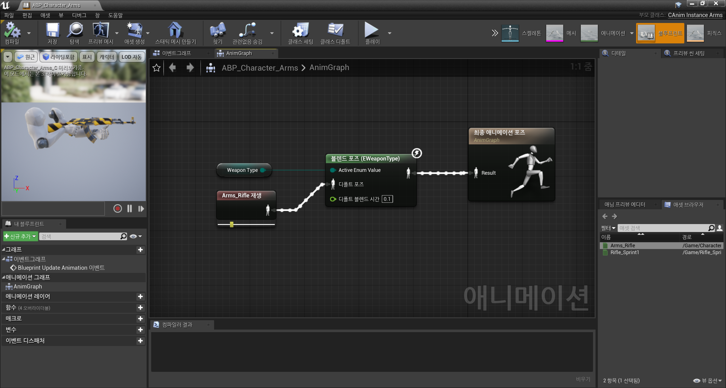Image resolution: width=726 pixels, height=388 pixels.
Task: Open the 필터 dropdown in asset browser
Action: click(x=608, y=228)
